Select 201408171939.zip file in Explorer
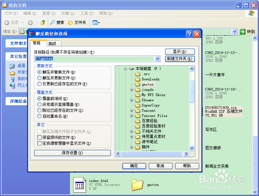 pyautogui.click(x=224, y=111)
